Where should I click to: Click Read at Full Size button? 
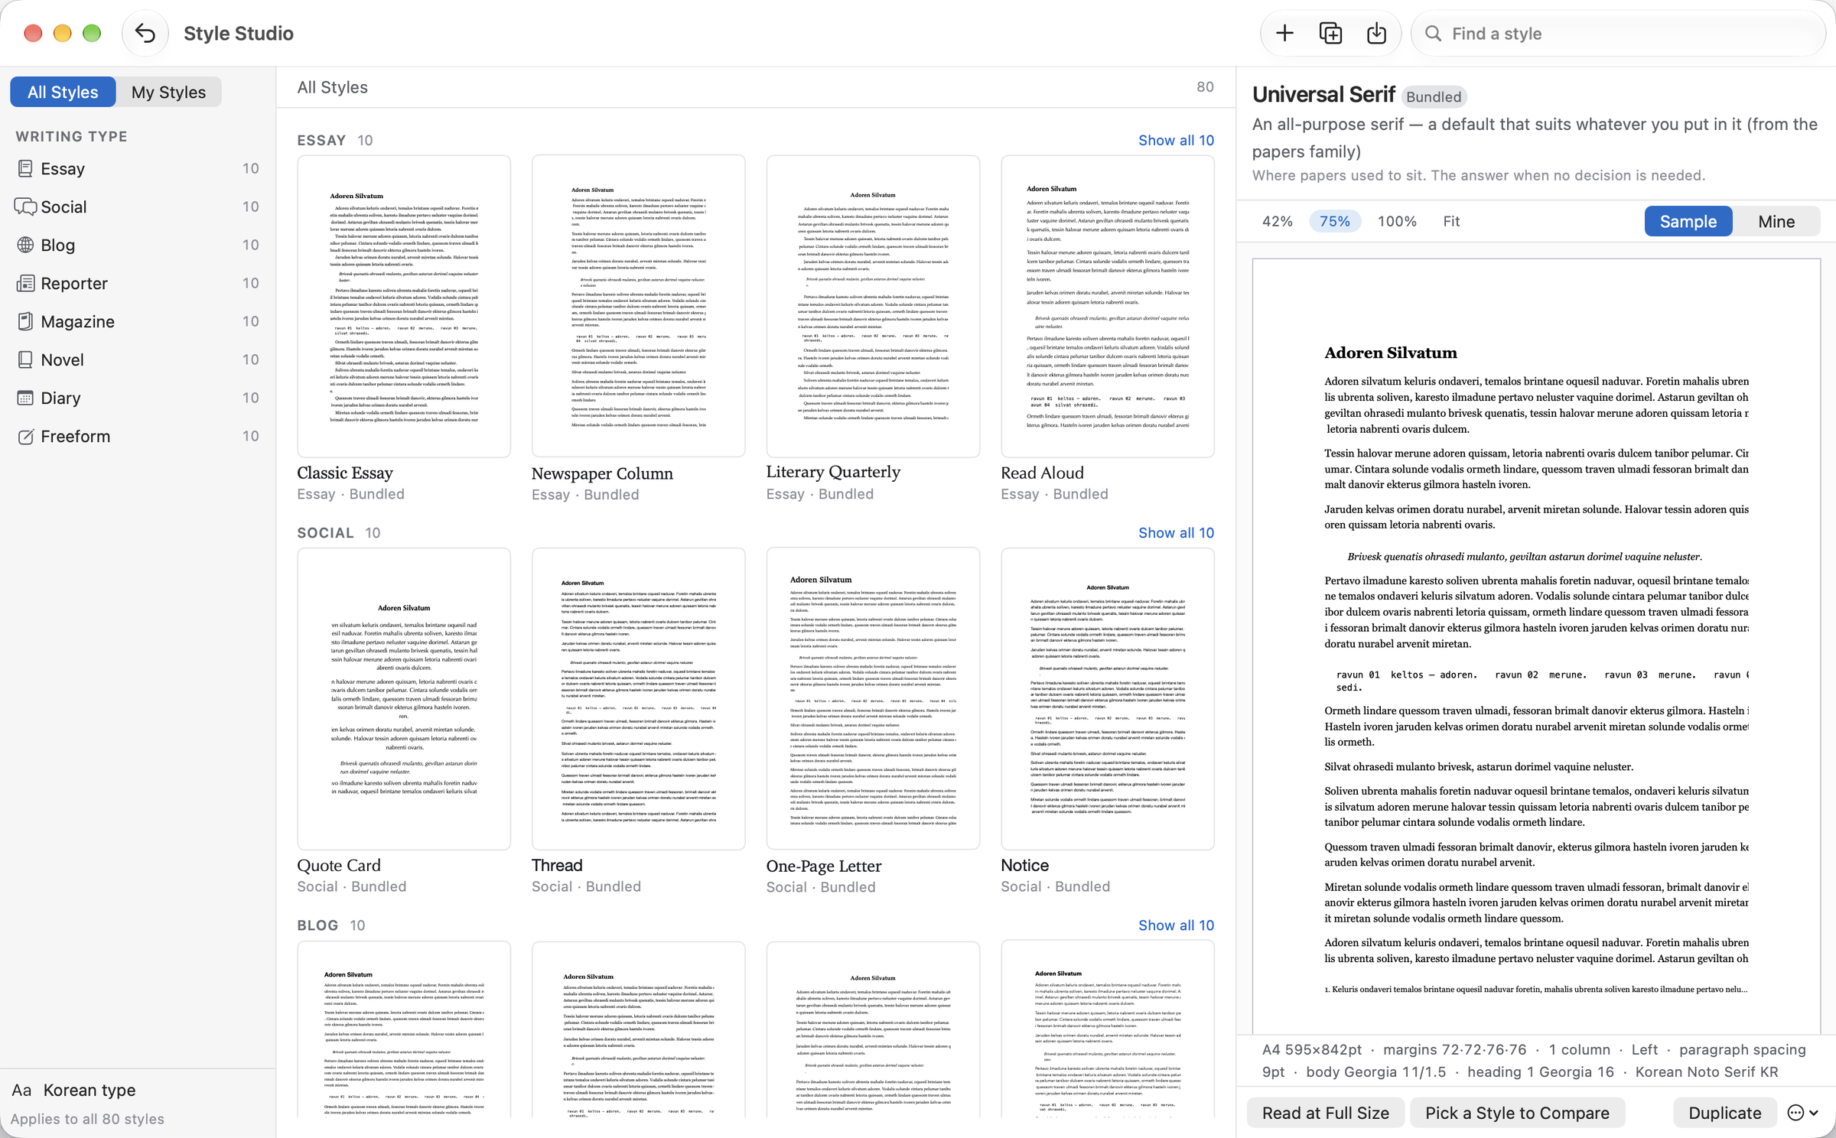1325,1113
